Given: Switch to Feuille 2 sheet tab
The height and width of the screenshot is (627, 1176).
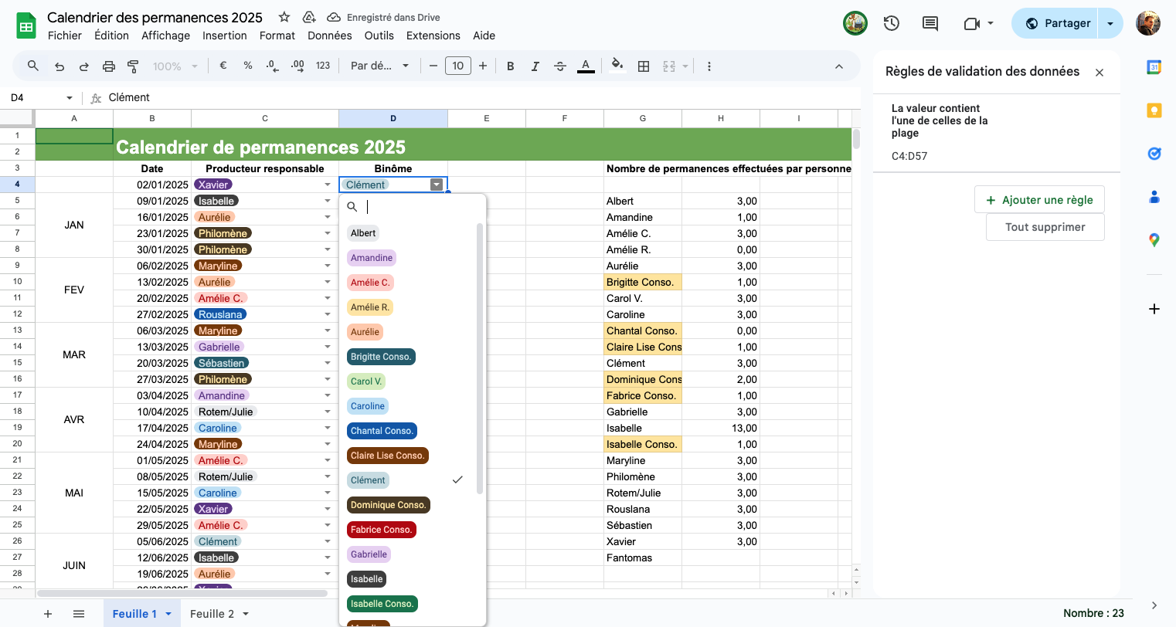Looking at the screenshot, I should tap(212, 614).
